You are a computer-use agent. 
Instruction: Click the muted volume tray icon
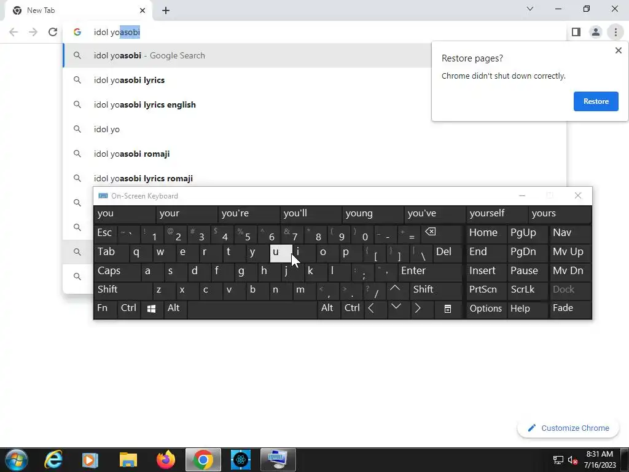tap(572, 460)
